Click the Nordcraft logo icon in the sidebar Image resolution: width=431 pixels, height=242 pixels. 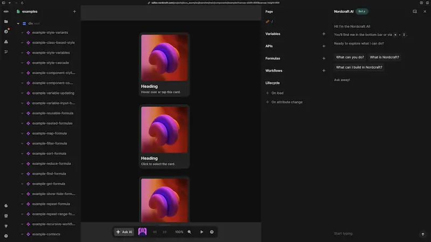coord(6,11)
